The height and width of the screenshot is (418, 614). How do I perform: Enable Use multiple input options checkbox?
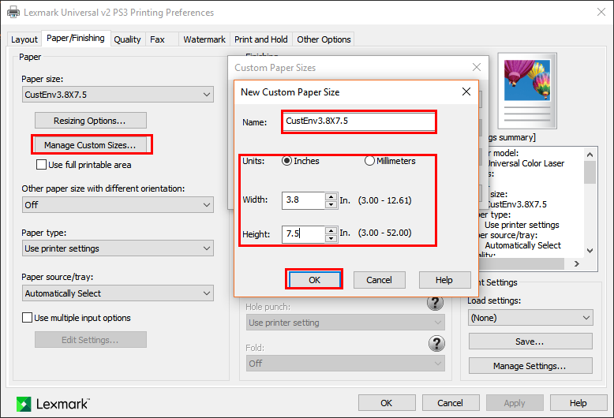click(x=27, y=317)
